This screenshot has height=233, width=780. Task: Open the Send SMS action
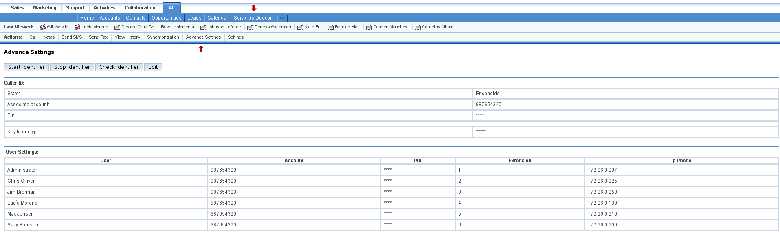pos(72,37)
